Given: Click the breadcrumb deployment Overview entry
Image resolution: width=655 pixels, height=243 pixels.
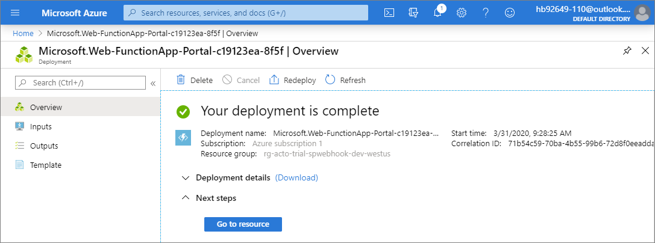Looking at the screenshot, I should click(152, 33).
